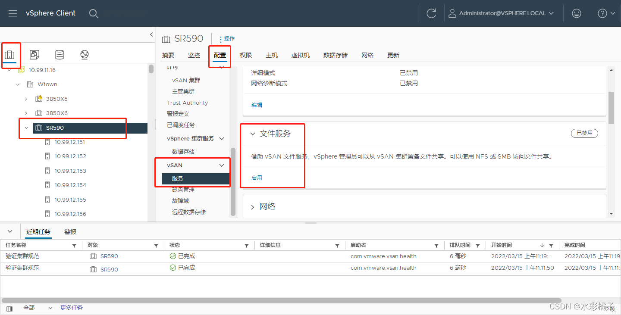Filter the 对象 column
This screenshot has width=621, height=315.
coord(156,246)
